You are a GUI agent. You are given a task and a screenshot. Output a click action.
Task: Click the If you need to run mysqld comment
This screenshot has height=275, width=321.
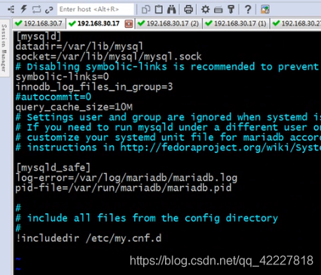point(168,127)
